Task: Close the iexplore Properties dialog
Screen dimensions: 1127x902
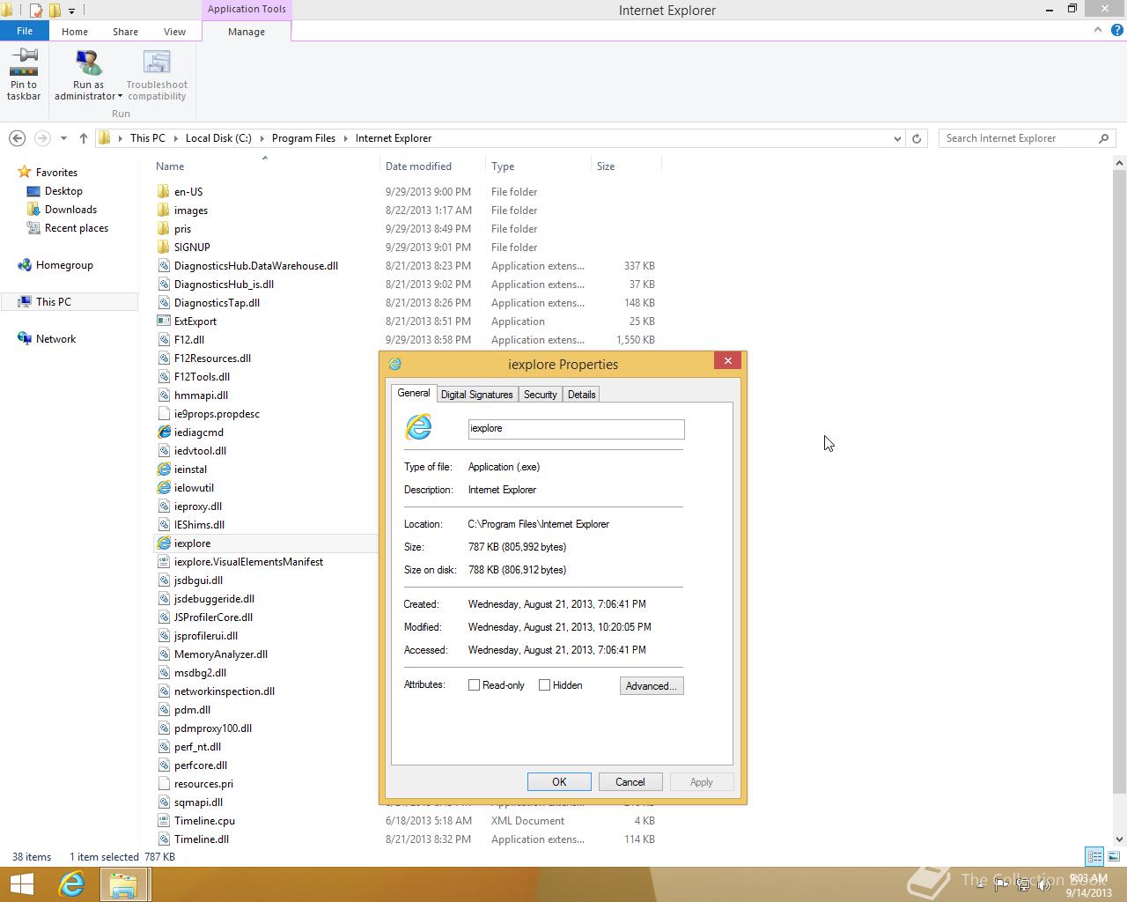Action: pos(728,360)
